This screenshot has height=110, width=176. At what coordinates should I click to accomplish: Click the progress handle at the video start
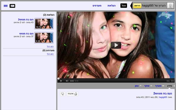[x=58, y=78]
